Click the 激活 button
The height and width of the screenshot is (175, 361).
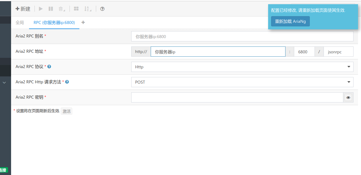pos(67,111)
